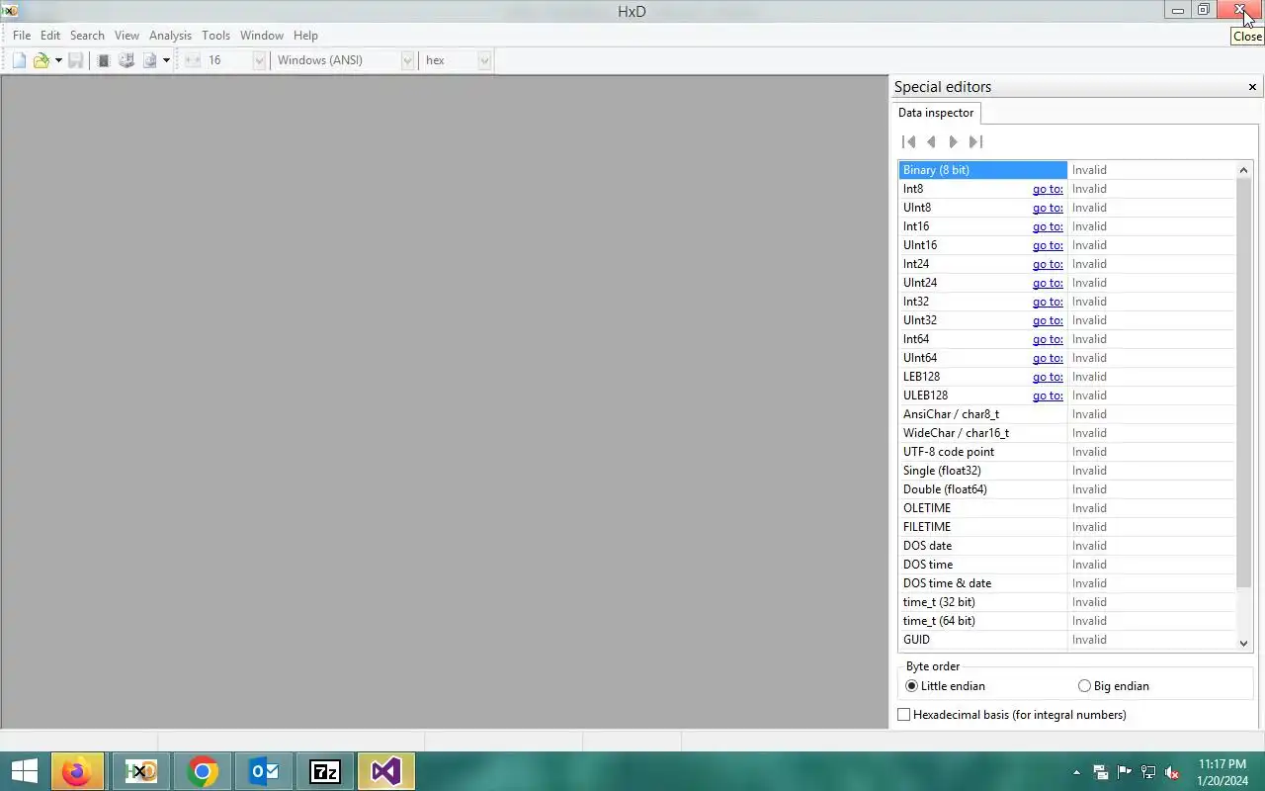Open the Analysis menu
The width and height of the screenshot is (1265, 791).
[x=170, y=36]
